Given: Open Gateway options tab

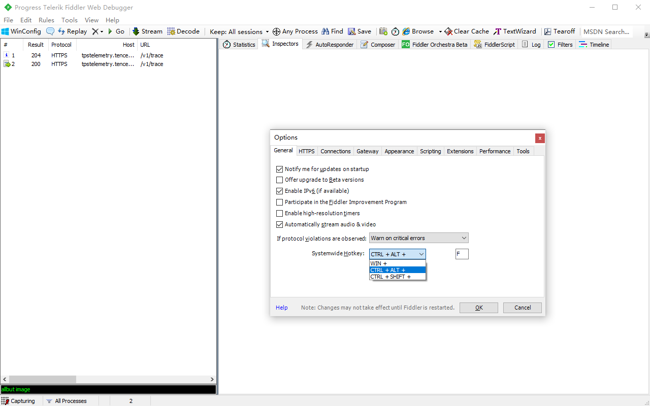Looking at the screenshot, I should (367, 151).
